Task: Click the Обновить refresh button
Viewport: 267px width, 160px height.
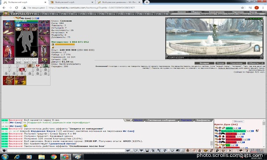Action: (x=238, y=121)
